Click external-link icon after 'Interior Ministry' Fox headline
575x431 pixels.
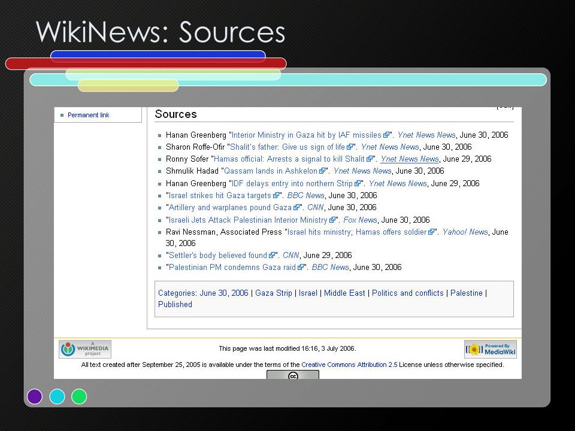point(332,220)
